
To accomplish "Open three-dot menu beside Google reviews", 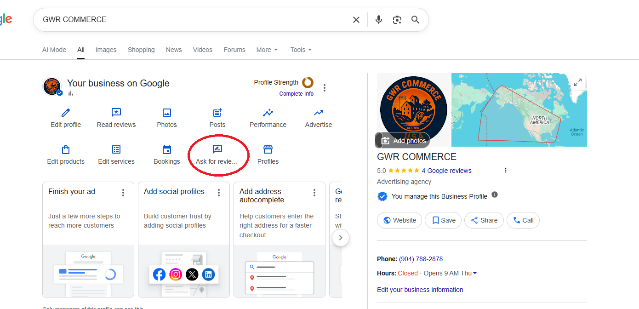I will pos(506,170).
